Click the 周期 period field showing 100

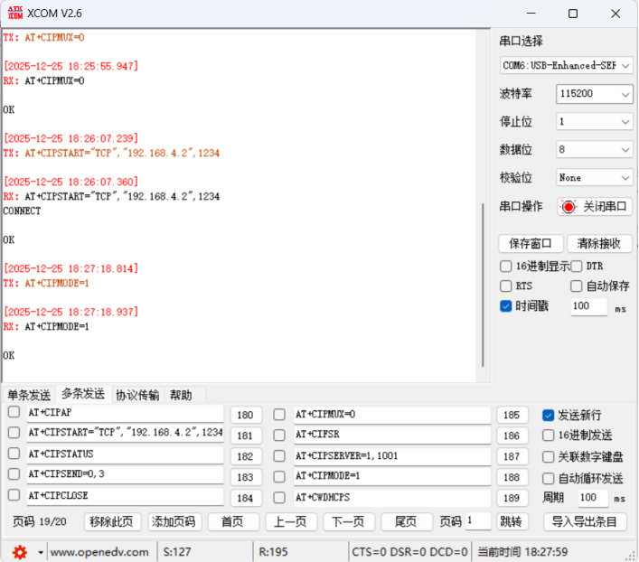[593, 498]
